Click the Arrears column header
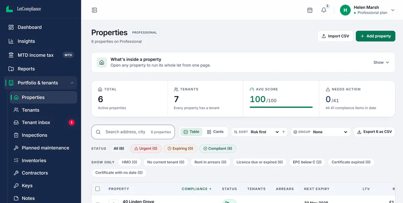 [x=285, y=189]
